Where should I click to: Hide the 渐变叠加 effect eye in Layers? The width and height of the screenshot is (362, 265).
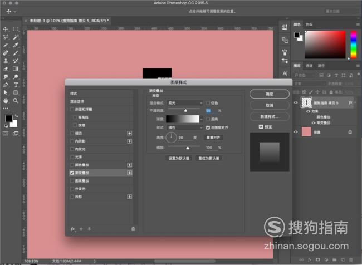(314, 123)
